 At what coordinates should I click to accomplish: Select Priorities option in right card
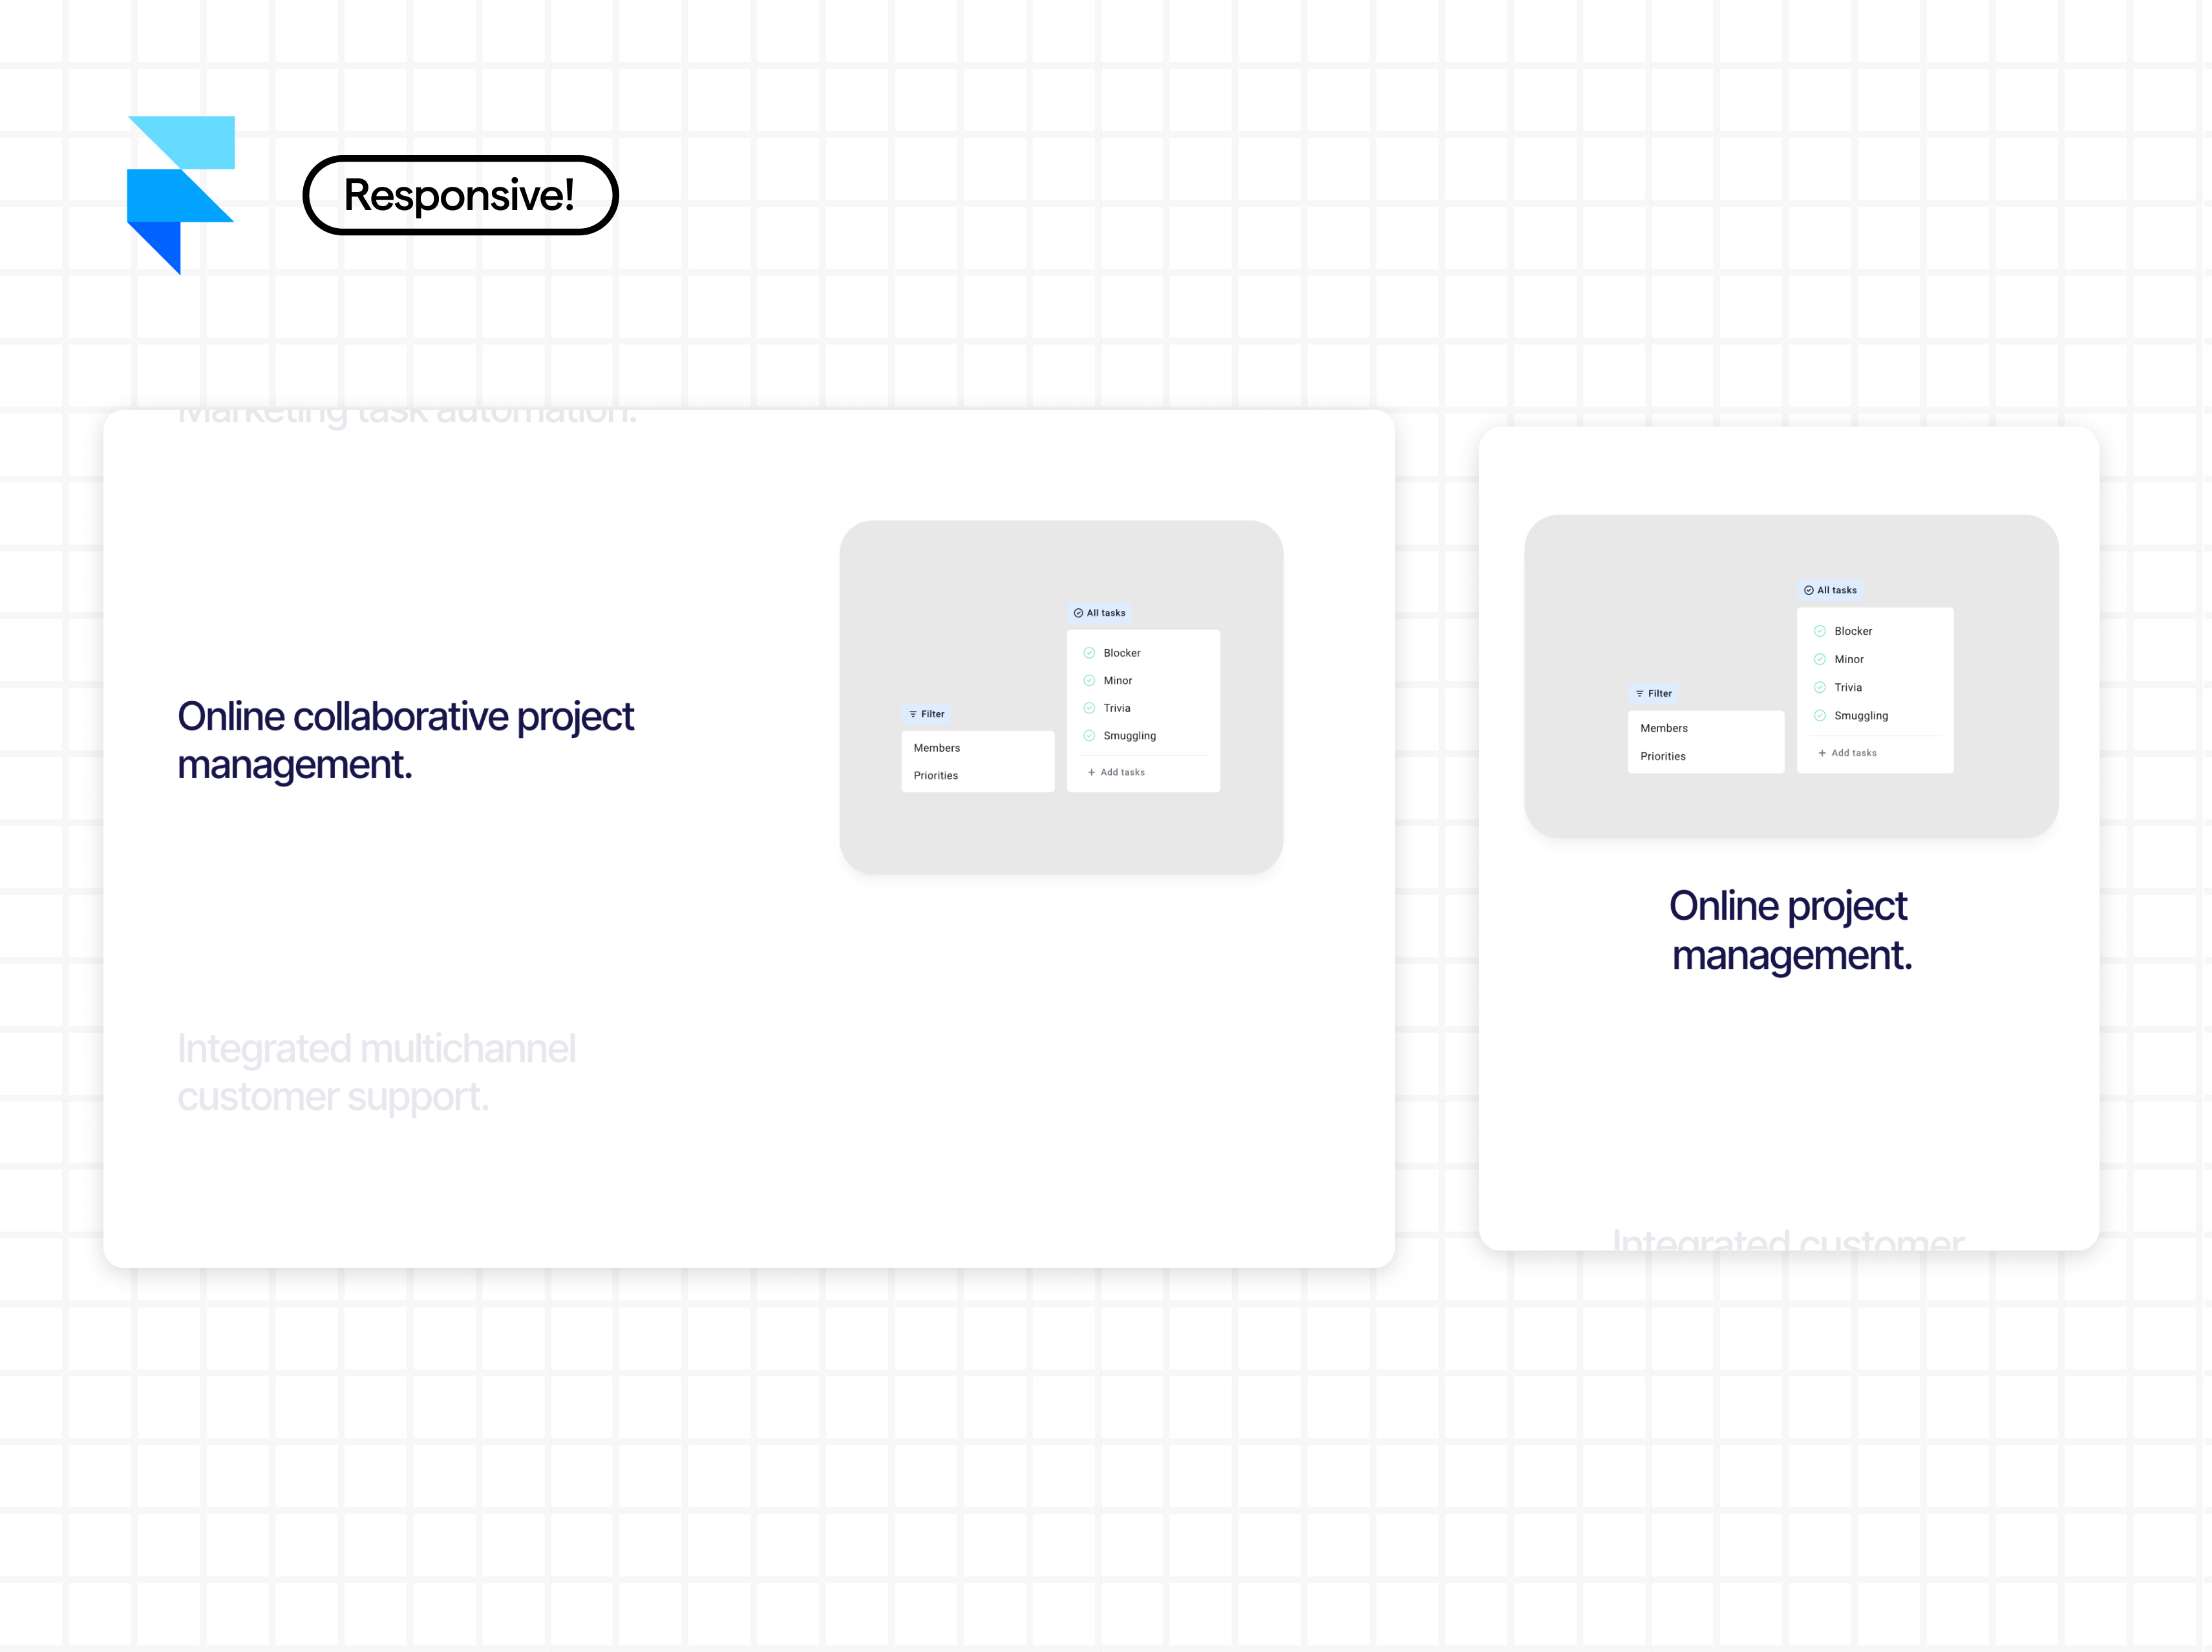point(1663,756)
